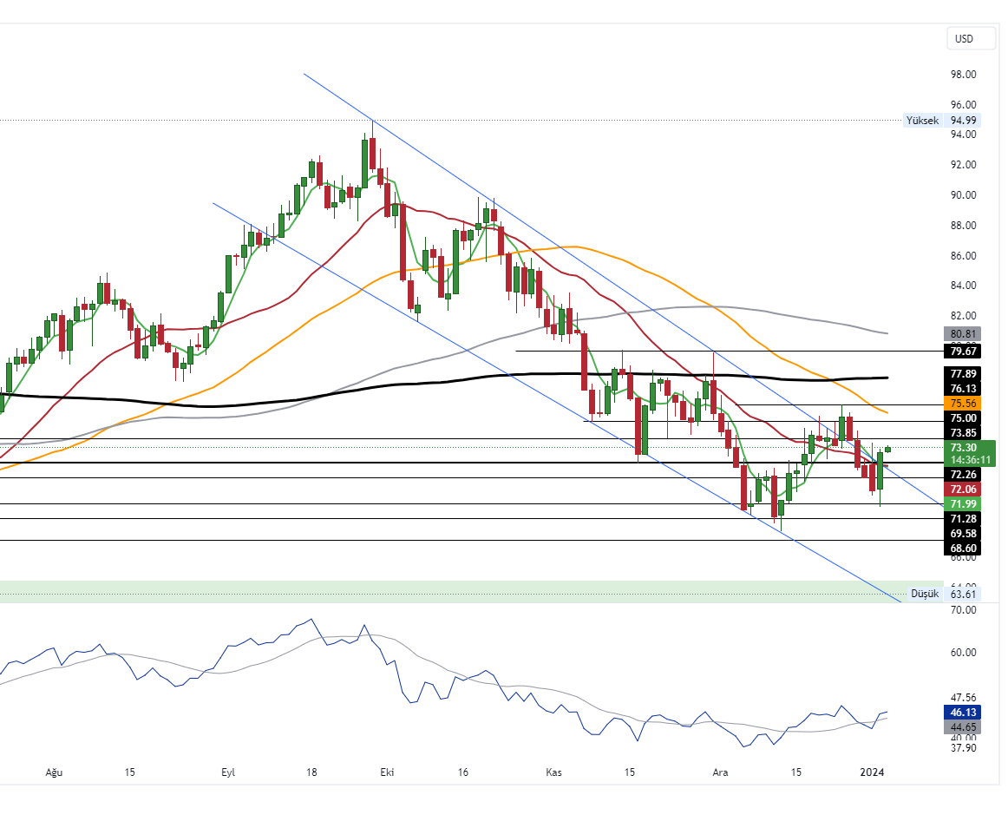
Task: Click the 68.60 horizontal level label
Action: coord(964,549)
